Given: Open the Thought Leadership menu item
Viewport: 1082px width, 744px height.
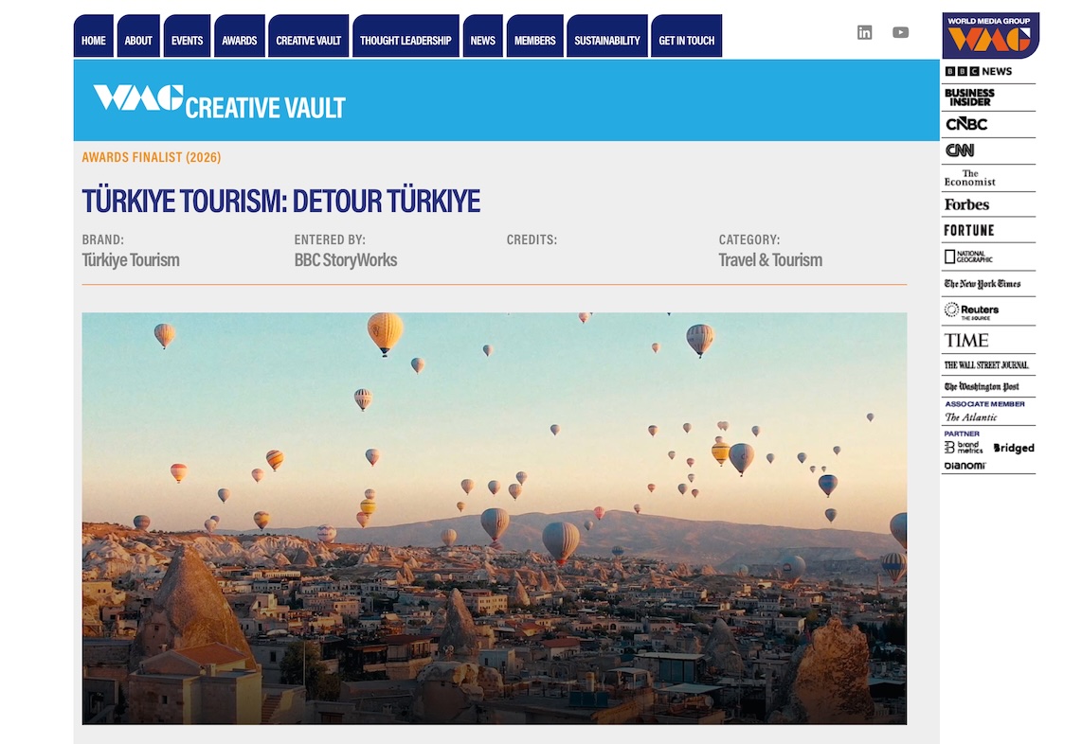Looking at the screenshot, I should point(406,36).
